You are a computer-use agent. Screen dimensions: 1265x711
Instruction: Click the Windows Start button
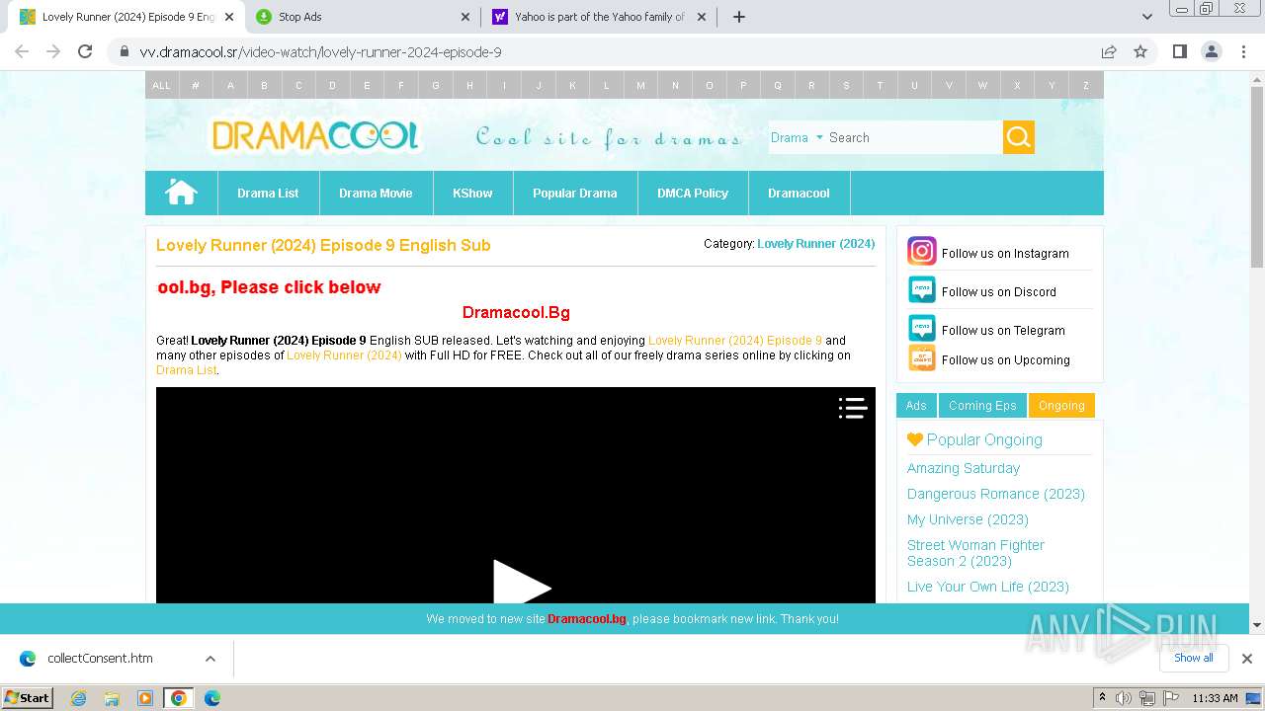[x=28, y=697]
